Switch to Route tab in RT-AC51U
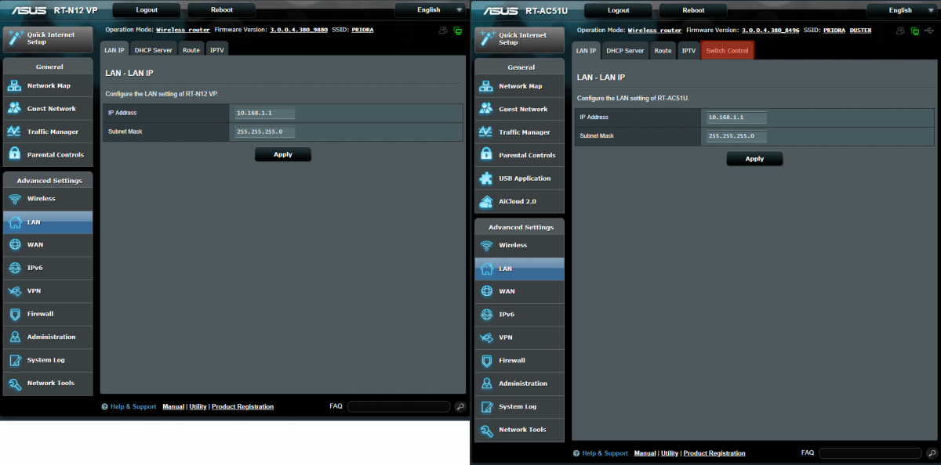 pos(663,51)
